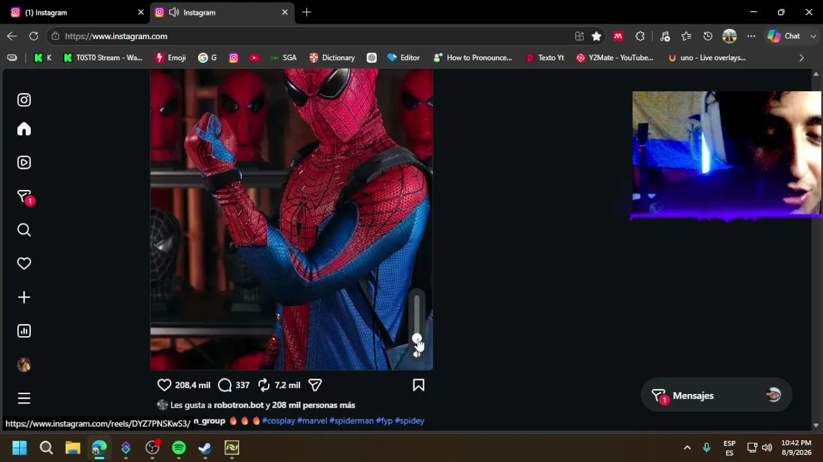Open the TOSTO Stream bookmark
Screen dimensions: 823x462
coord(103,58)
